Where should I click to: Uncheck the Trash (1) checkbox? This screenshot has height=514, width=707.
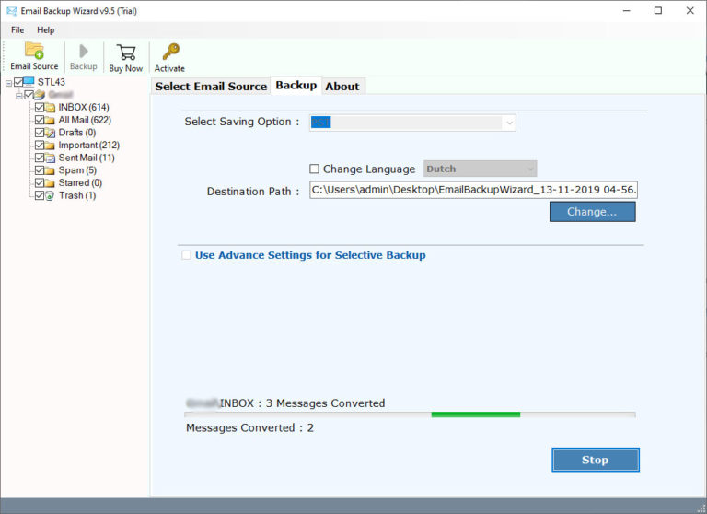click(40, 196)
